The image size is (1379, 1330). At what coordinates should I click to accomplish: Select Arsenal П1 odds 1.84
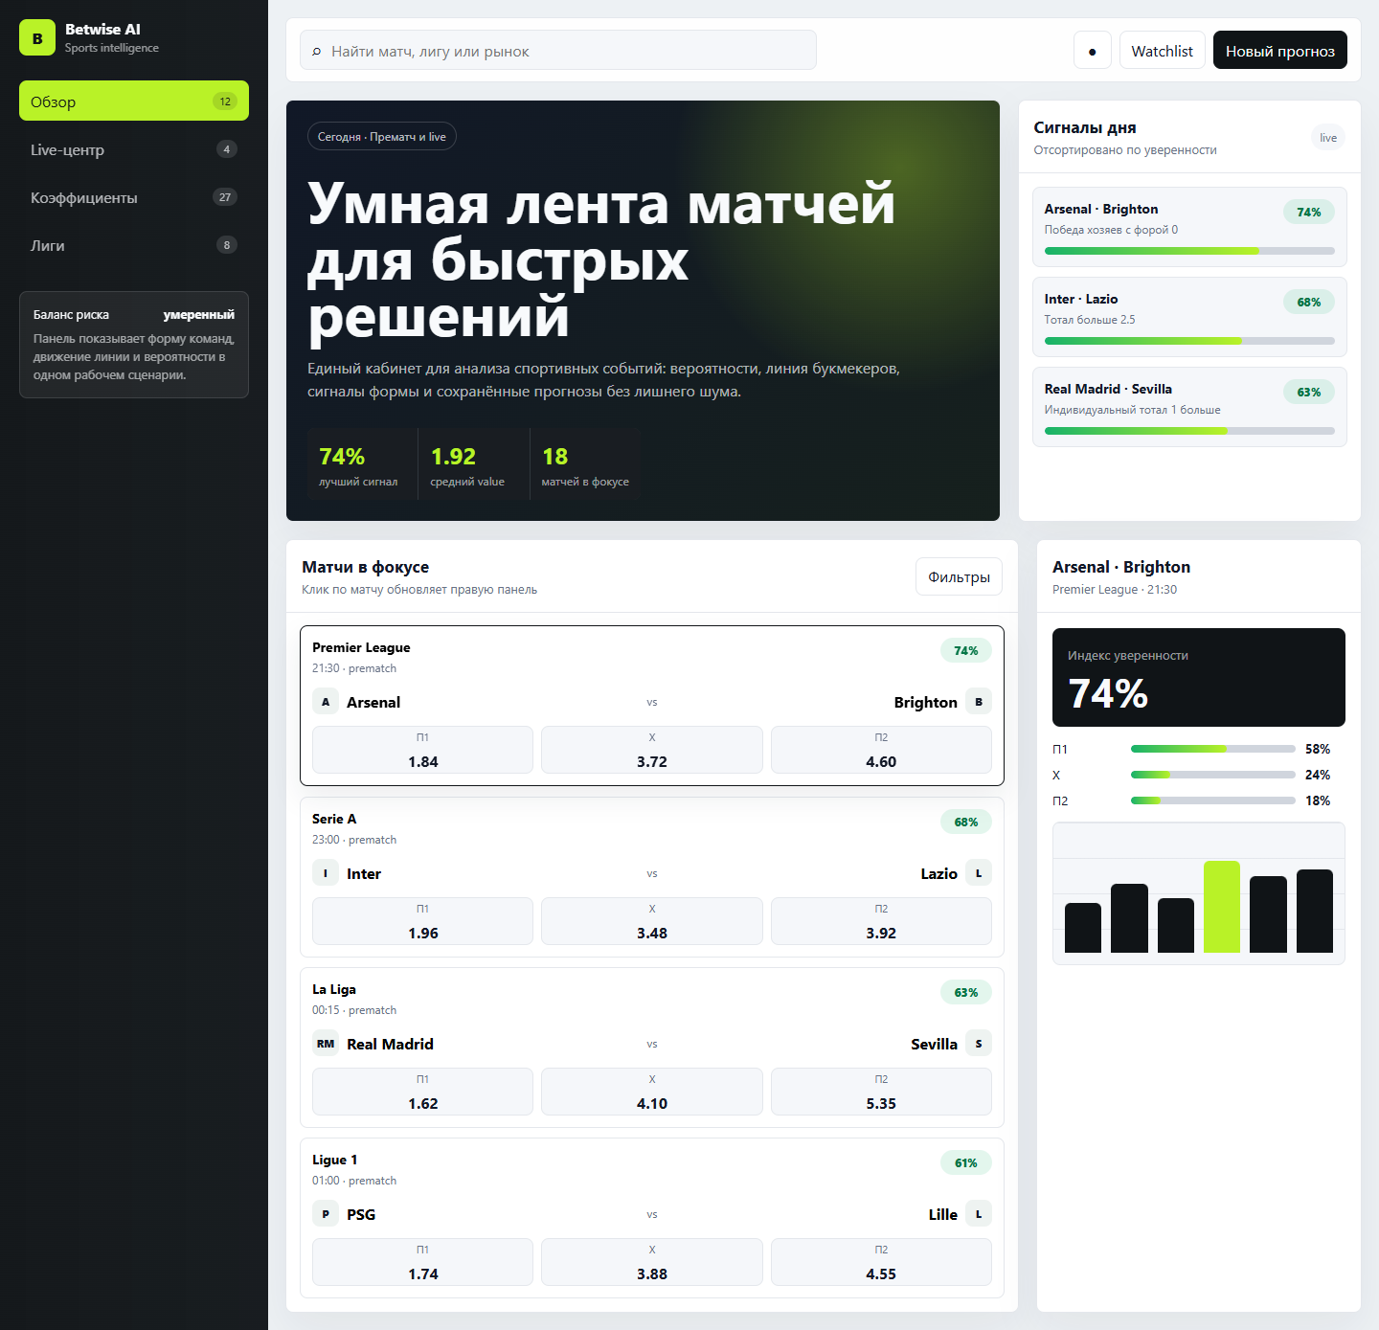pyautogui.click(x=422, y=750)
